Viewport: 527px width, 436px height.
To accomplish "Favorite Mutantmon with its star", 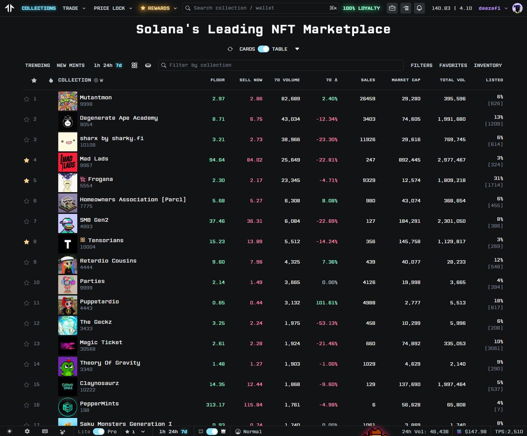I will (26, 99).
